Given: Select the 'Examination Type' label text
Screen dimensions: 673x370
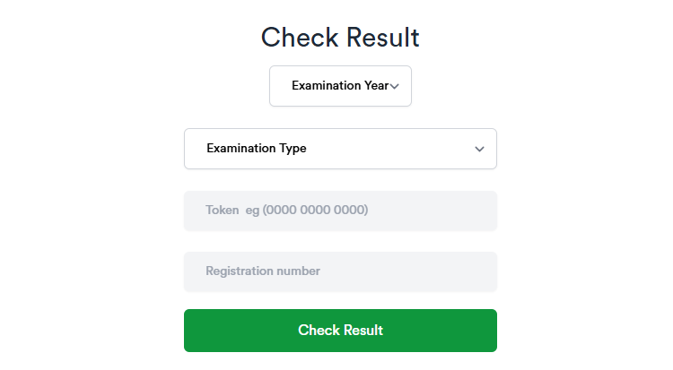Looking at the screenshot, I should click(x=257, y=149).
